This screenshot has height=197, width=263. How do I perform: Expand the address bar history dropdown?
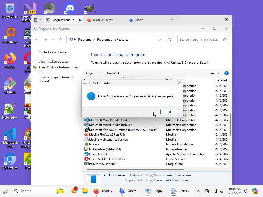pyautogui.click(x=160, y=40)
